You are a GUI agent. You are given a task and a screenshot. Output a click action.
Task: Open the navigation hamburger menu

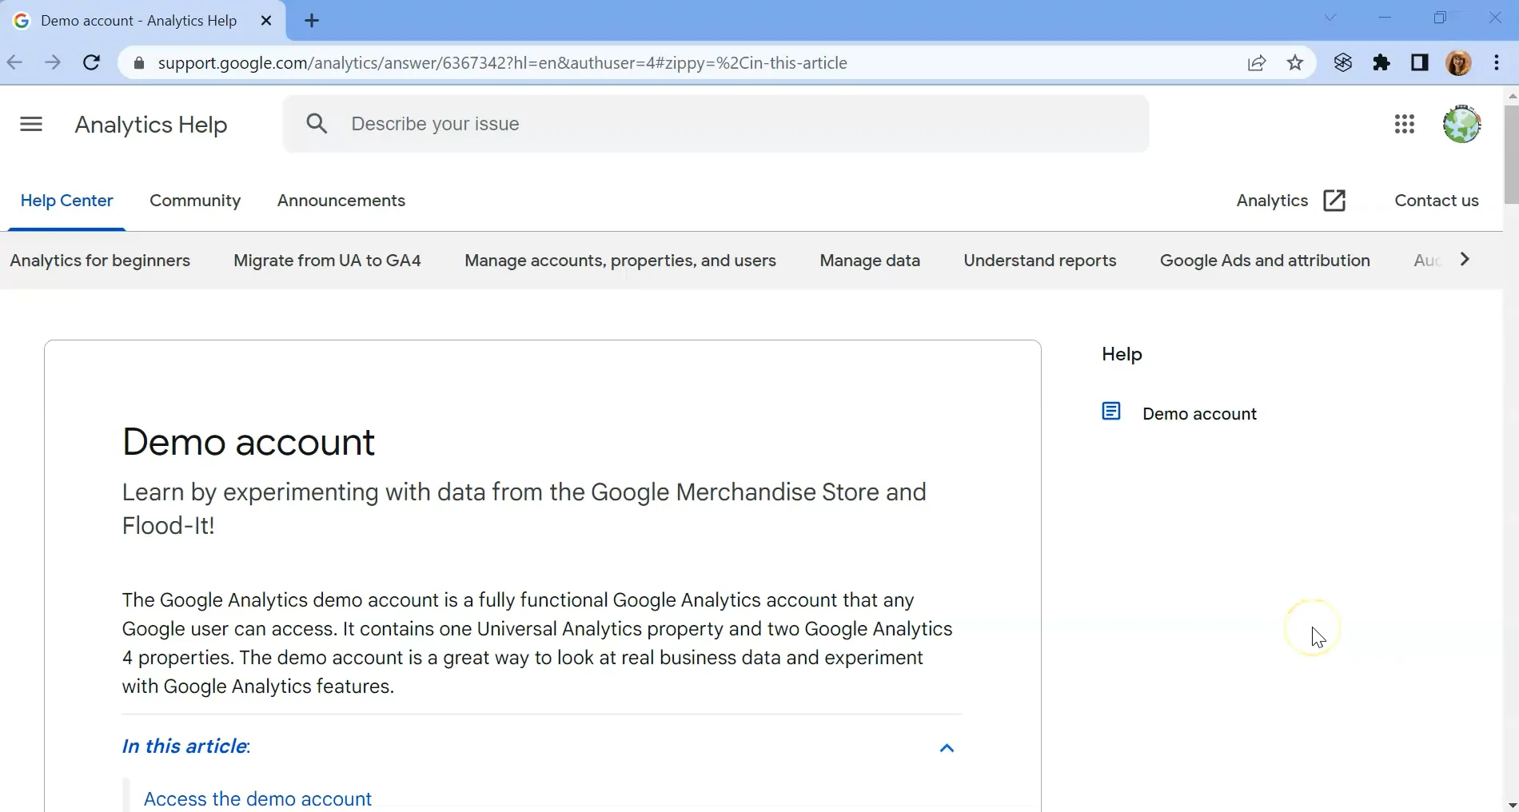point(30,124)
